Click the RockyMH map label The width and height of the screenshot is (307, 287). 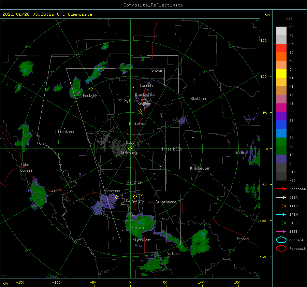coord(90,96)
